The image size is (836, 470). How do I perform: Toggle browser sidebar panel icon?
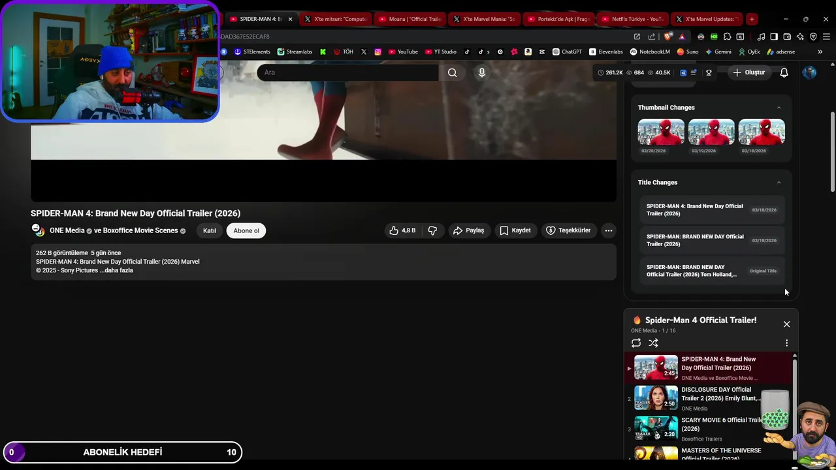click(774, 37)
